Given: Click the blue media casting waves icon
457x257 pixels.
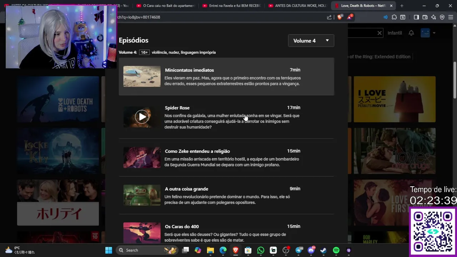Looking at the screenshot, I should (385, 17).
